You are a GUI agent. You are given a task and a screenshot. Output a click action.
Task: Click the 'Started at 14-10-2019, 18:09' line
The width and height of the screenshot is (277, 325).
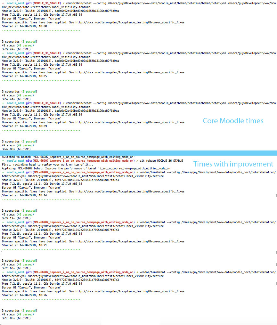(x=24, y=126)
